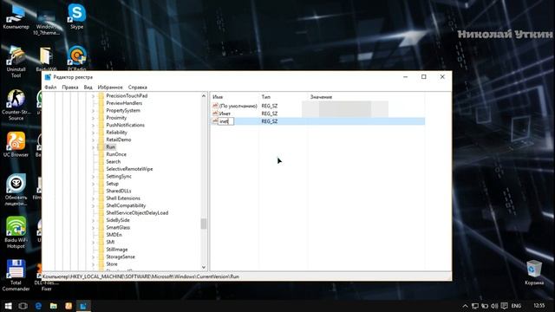The height and width of the screenshot is (312, 555).
Task: Open the Uninstall Tool desktop icon
Action: pyautogui.click(x=16, y=62)
